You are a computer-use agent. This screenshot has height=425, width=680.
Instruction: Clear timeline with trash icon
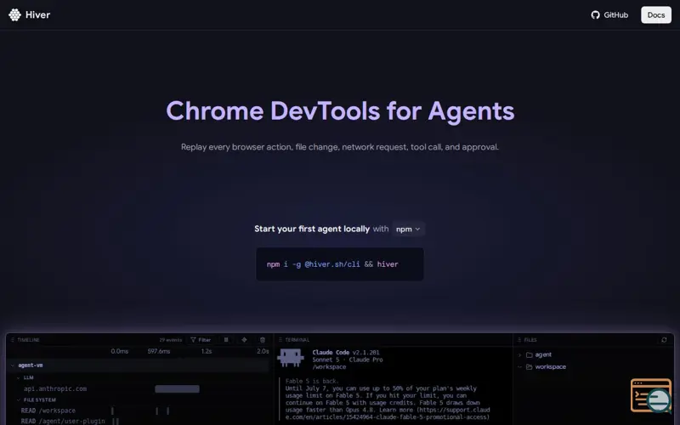pos(263,340)
